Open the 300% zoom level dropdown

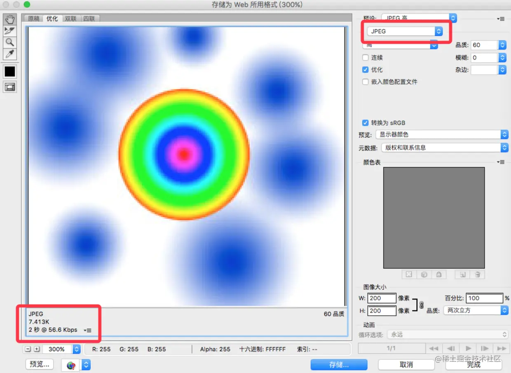[76, 349]
